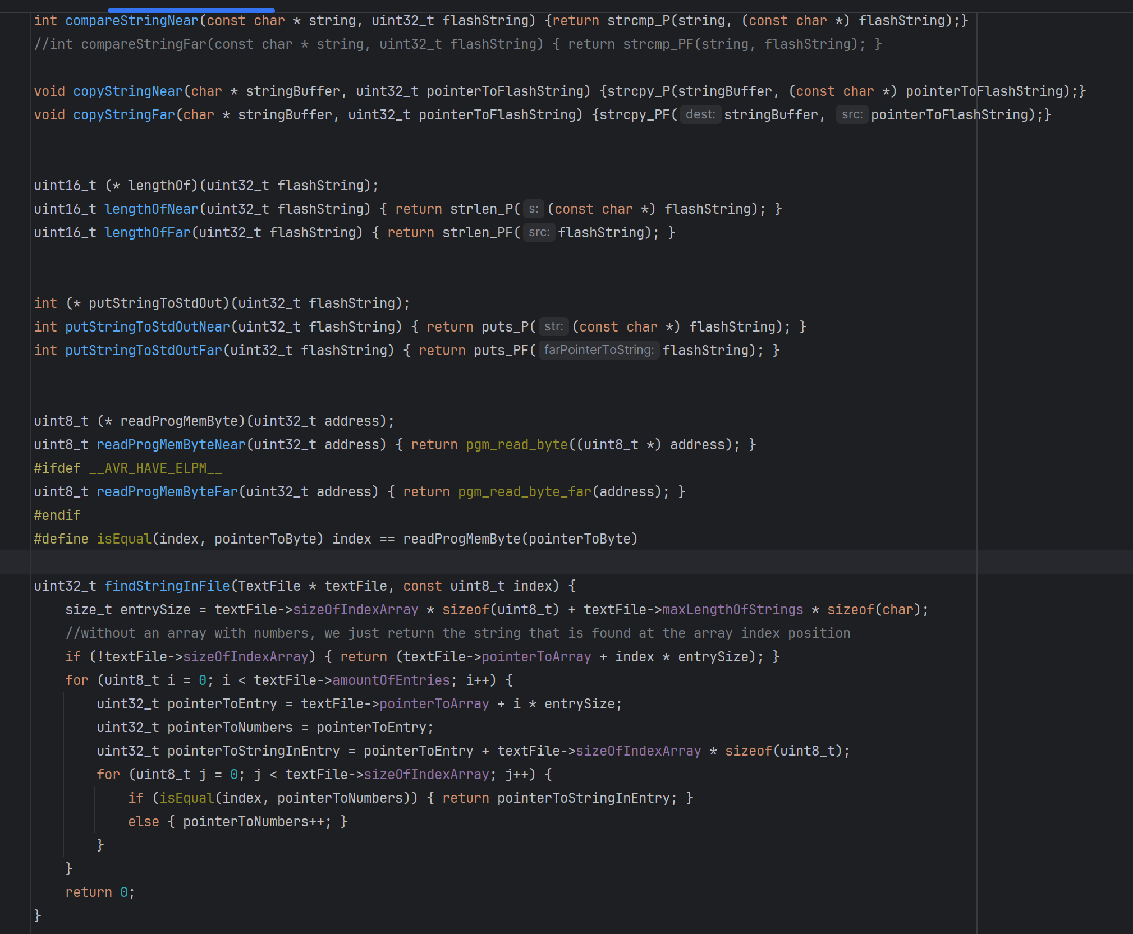Click the pgm_read_byte_far macro call
1133x934 pixels.
click(x=525, y=492)
